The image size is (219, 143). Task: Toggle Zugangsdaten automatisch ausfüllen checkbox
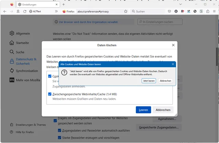pyautogui.click(x=60, y=130)
